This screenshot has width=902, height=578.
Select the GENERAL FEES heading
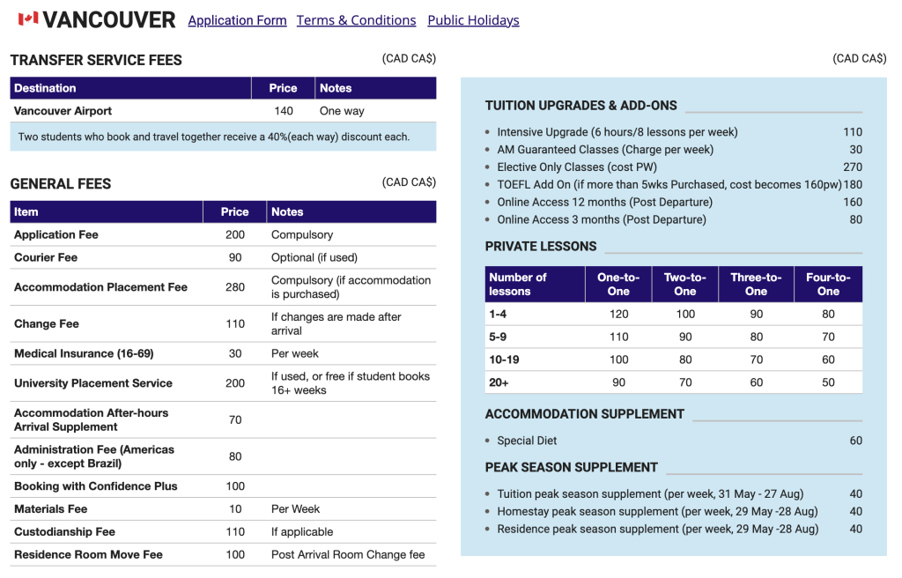(61, 183)
